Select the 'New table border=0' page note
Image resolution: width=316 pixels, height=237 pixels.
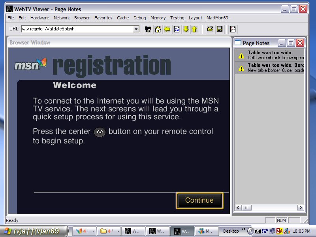pyautogui.click(x=270, y=68)
